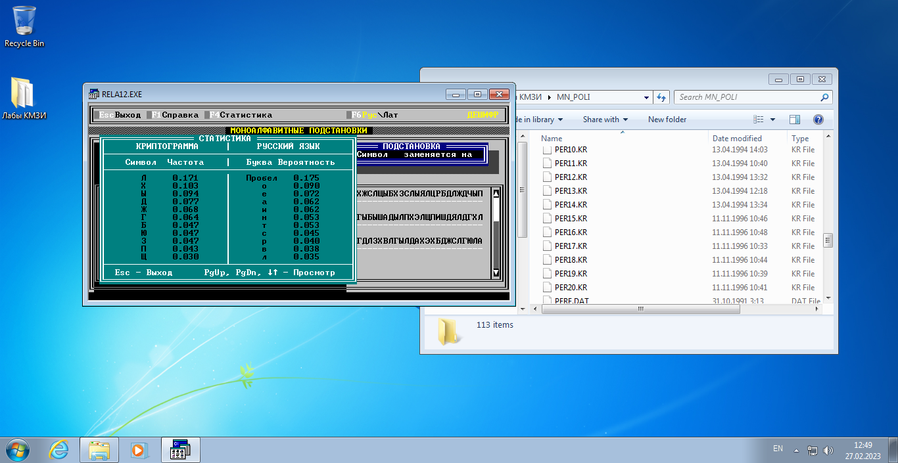Image resolution: width=898 pixels, height=463 pixels.
Task: Select file PER20.KR
Action: [571, 288]
